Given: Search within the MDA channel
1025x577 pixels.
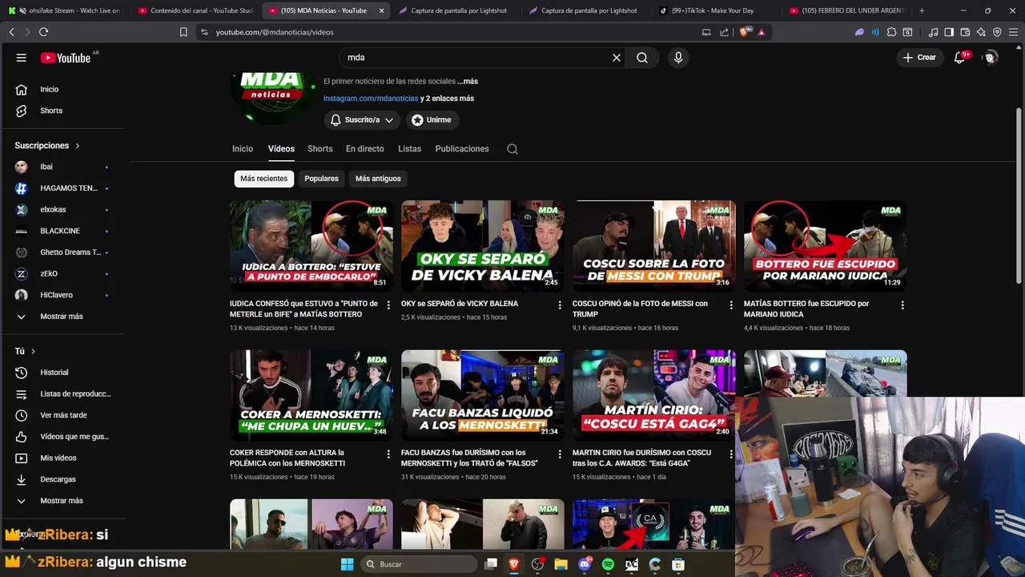Looking at the screenshot, I should [512, 149].
